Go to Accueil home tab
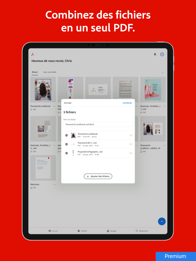 [53, 231]
